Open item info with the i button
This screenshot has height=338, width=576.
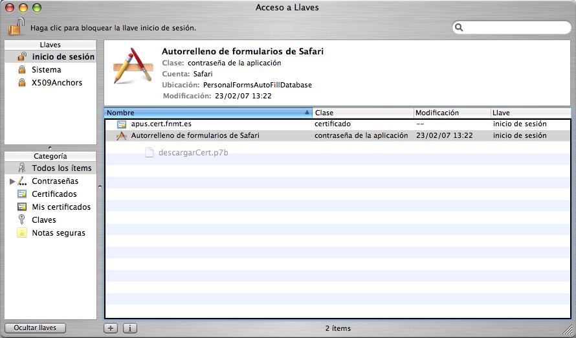click(129, 328)
